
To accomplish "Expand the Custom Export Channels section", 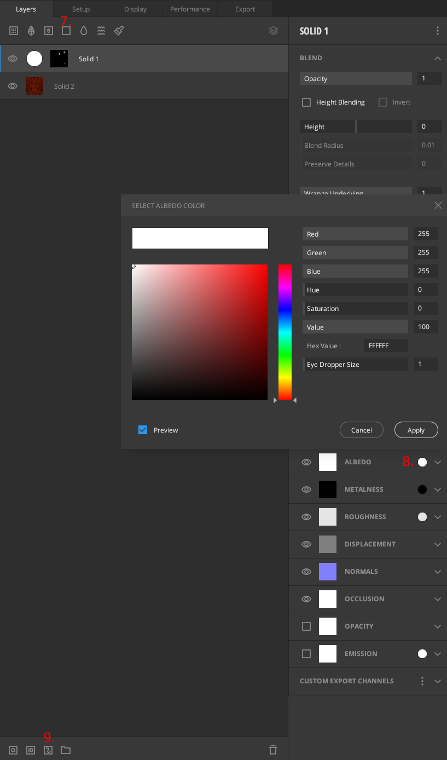I will coord(437,681).
